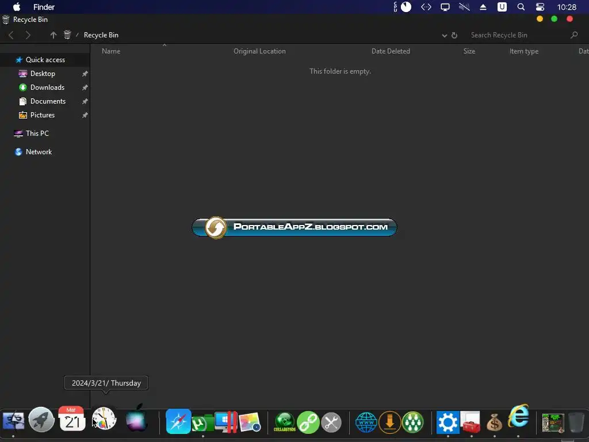The image size is (589, 442).
Task: Open the blue gear settings dock icon
Action: pyautogui.click(x=448, y=422)
